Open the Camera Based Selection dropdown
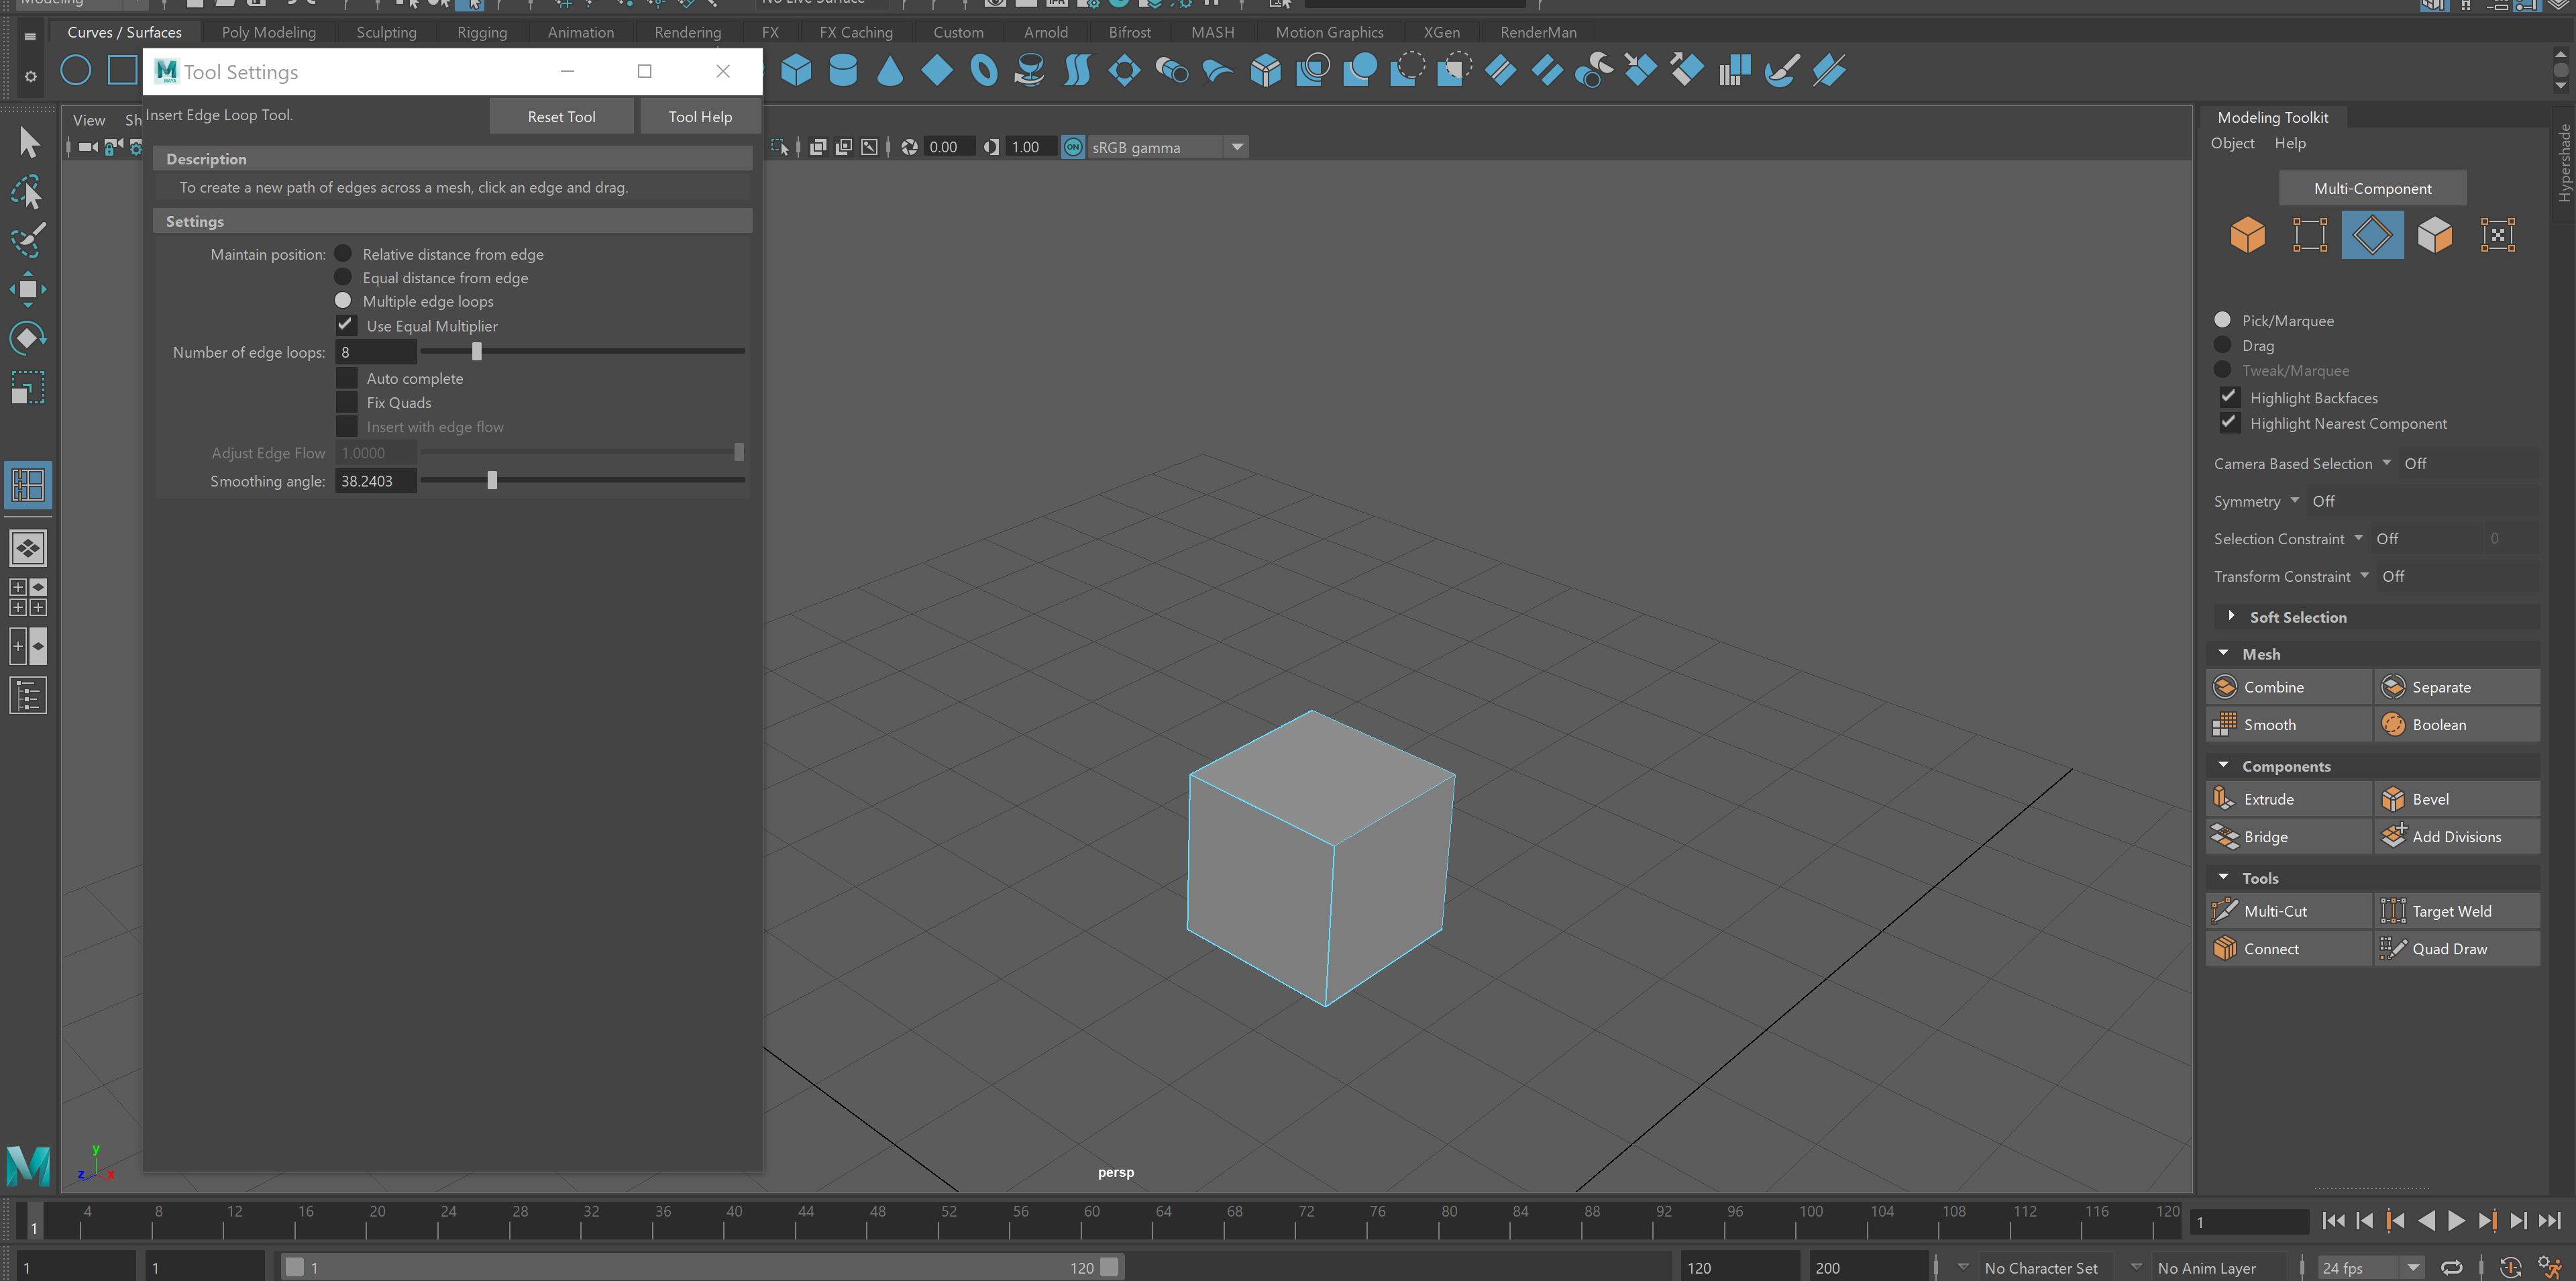 2388,463
